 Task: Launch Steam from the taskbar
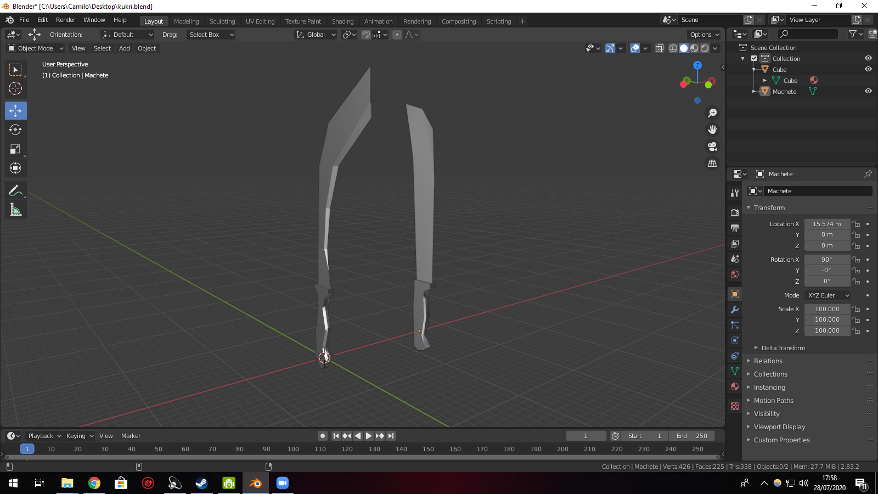(x=201, y=483)
